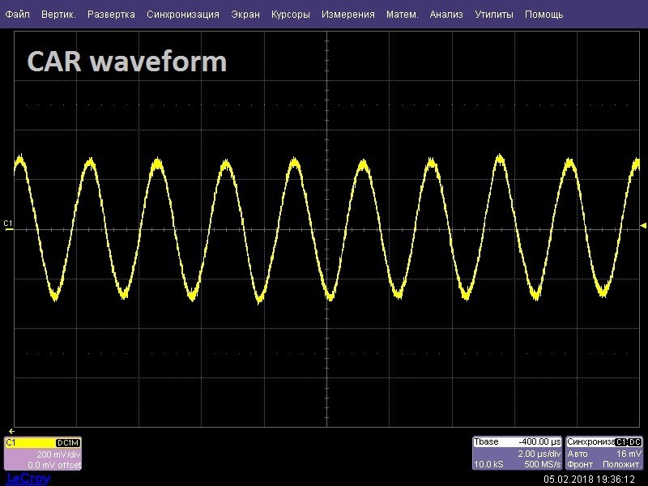Open the Измерения menu
Screen dimensions: 648x486
(x=348, y=15)
